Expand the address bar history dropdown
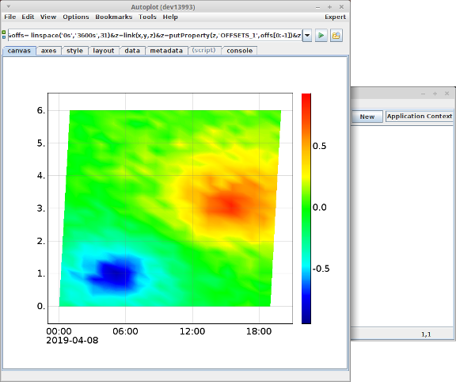The height and width of the screenshot is (382, 456). (x=307, y=36)
